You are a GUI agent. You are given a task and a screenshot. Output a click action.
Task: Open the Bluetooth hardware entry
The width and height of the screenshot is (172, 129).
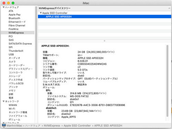[x=14, y=18]
